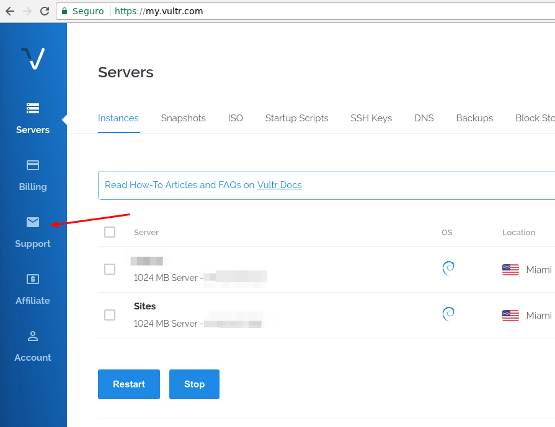The image size is (555, 427).
Task: Click the green secure padlock icon
Action: pos(64,11)
